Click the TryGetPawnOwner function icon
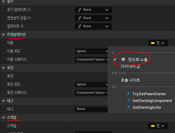 [x=128, y=94]
